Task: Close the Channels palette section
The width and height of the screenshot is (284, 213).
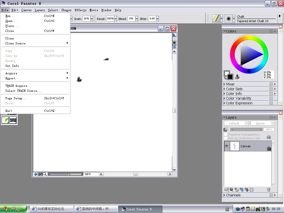Action: tap(271, 195)
